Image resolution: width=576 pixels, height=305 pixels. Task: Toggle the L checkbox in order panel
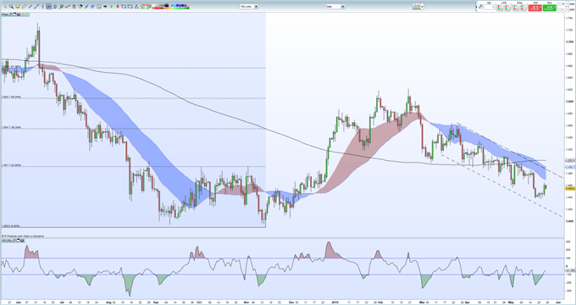pyautogui.click(x=560, y=9)
